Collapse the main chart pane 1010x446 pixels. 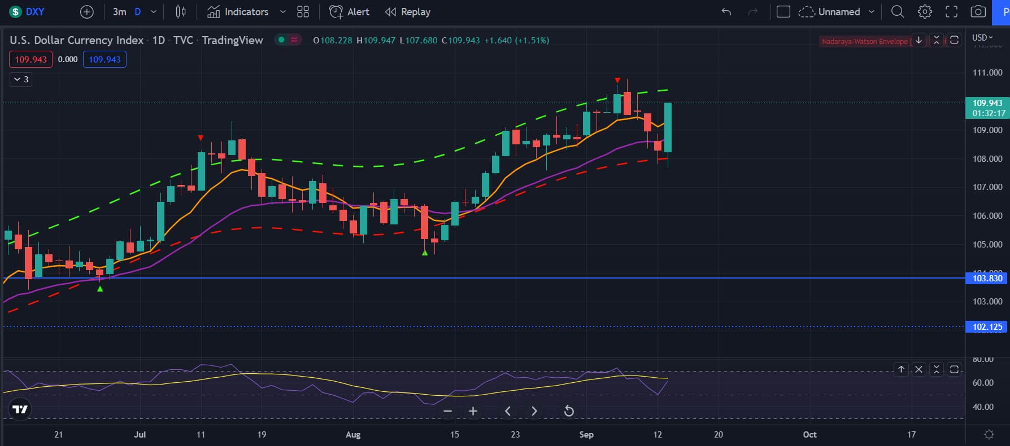[x=937, y=40]
